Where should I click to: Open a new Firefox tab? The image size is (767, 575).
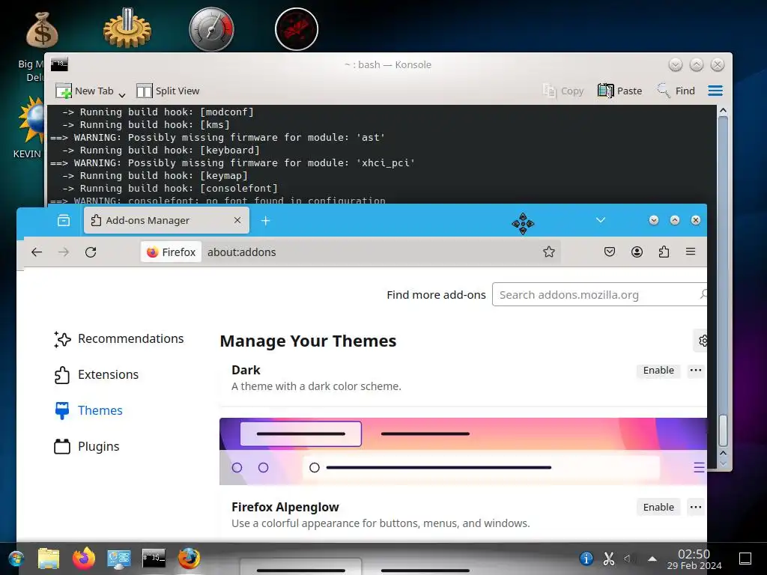(x=266, y=221)
